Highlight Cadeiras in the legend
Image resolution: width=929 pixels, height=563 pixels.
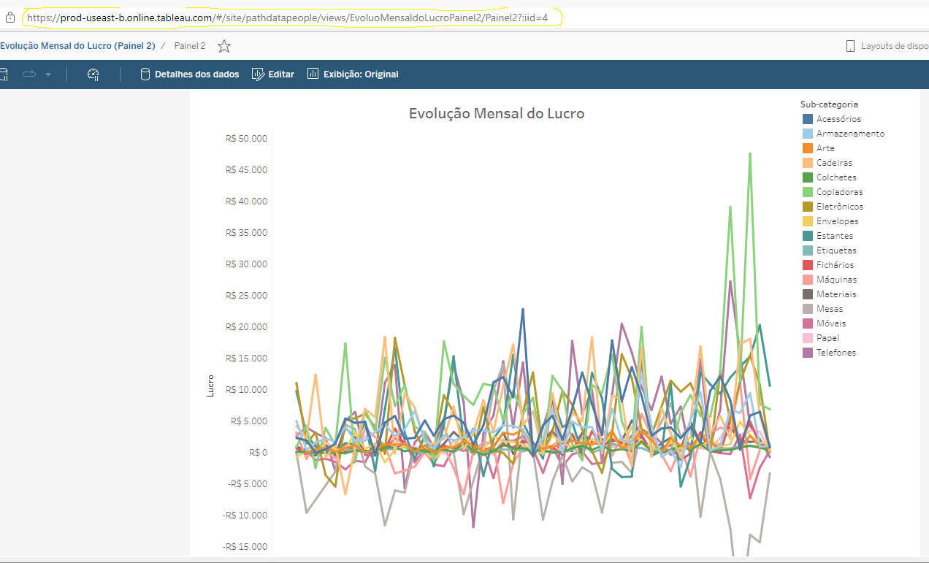click(x=834, y=162)
